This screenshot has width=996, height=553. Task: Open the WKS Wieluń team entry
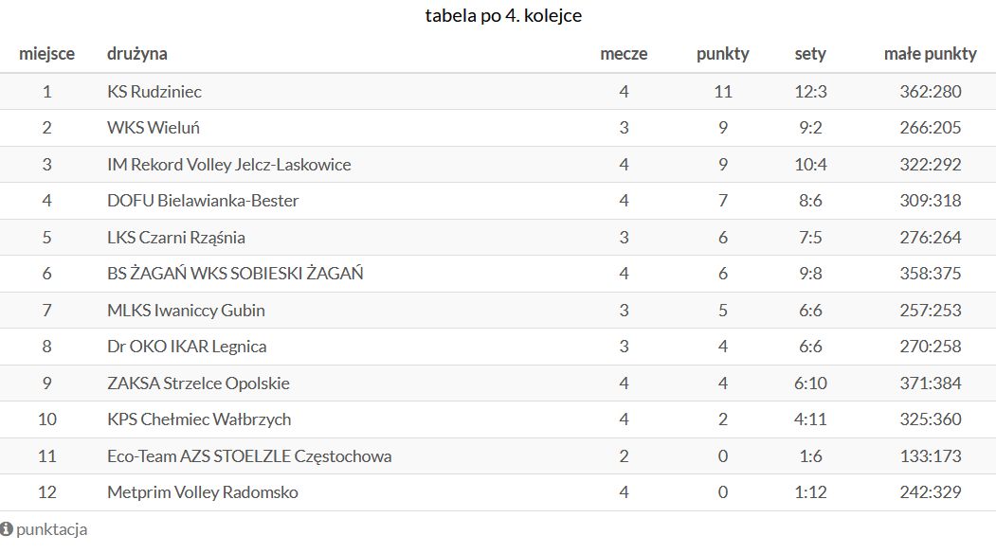154,128
